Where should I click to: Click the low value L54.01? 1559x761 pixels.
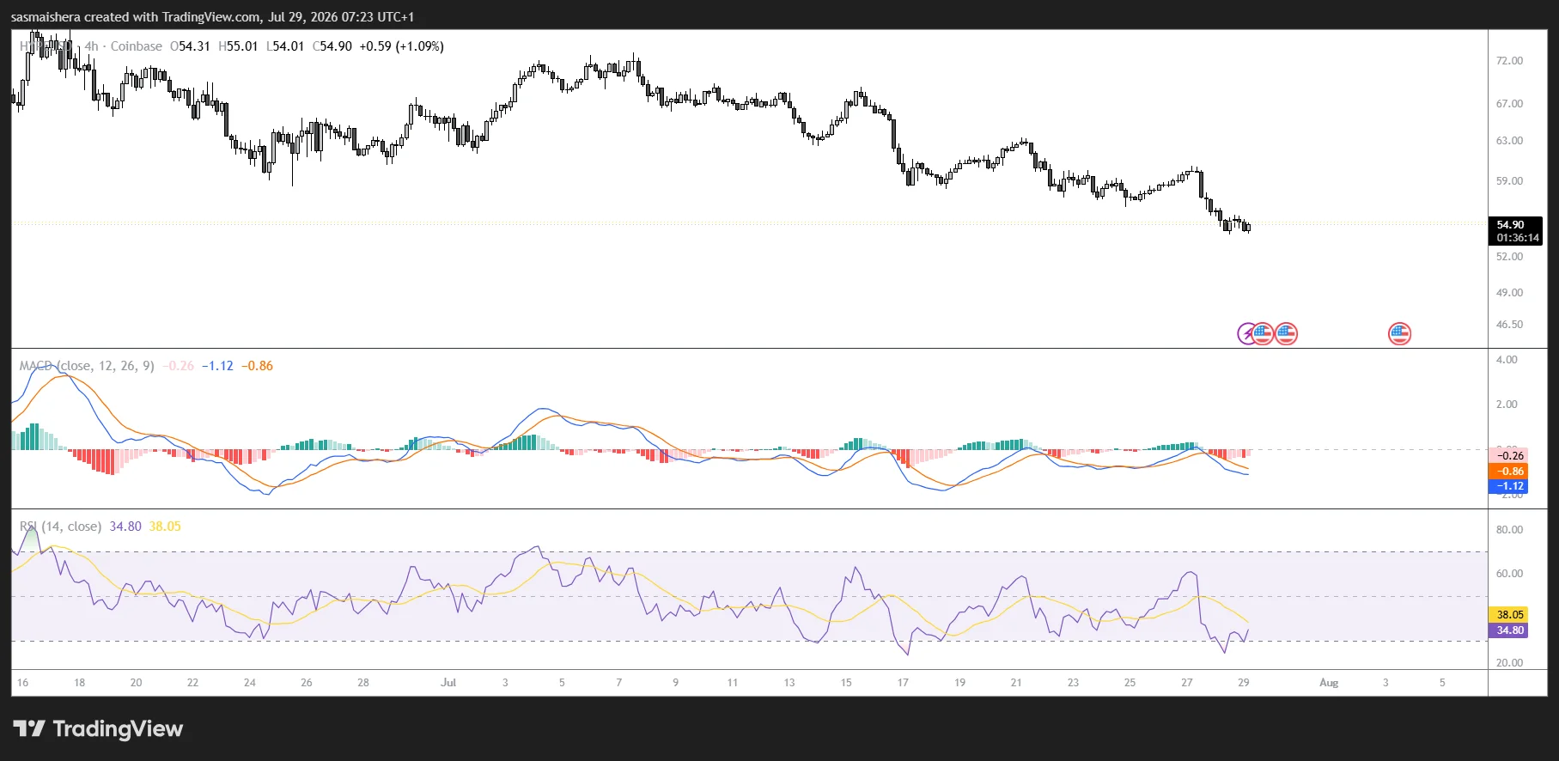[285, 46]
